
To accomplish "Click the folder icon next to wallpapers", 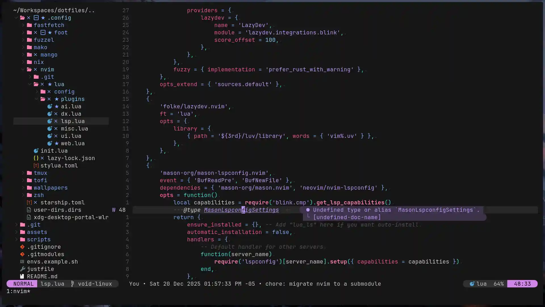I will pyautogui.click(x=29, y=188).
